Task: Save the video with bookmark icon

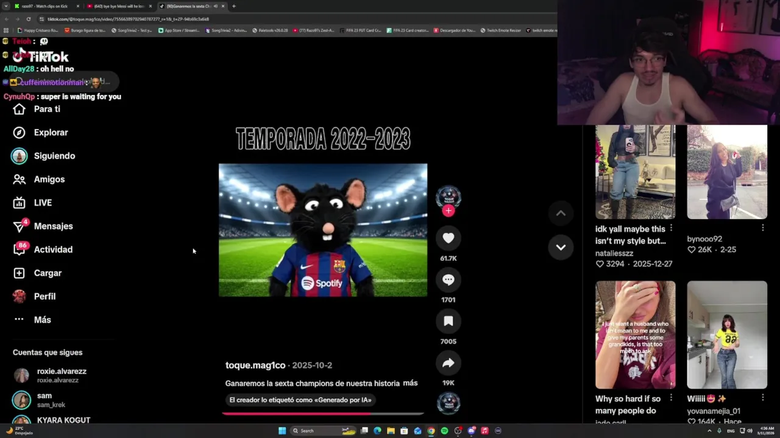Action: click(x=448, y=321)
